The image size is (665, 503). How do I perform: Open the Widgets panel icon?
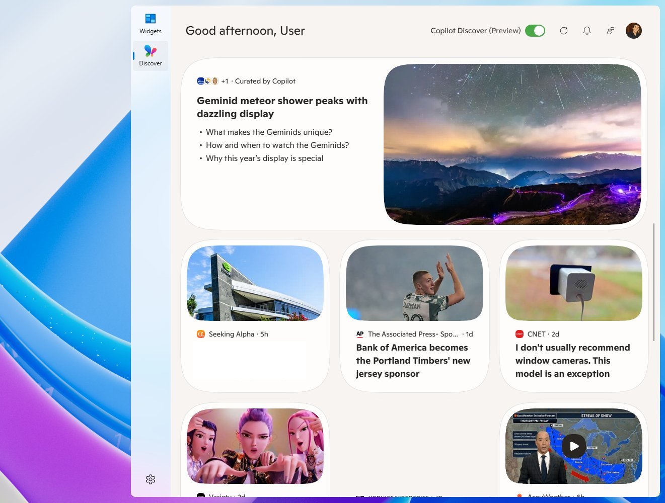click(x=150, y=18)
